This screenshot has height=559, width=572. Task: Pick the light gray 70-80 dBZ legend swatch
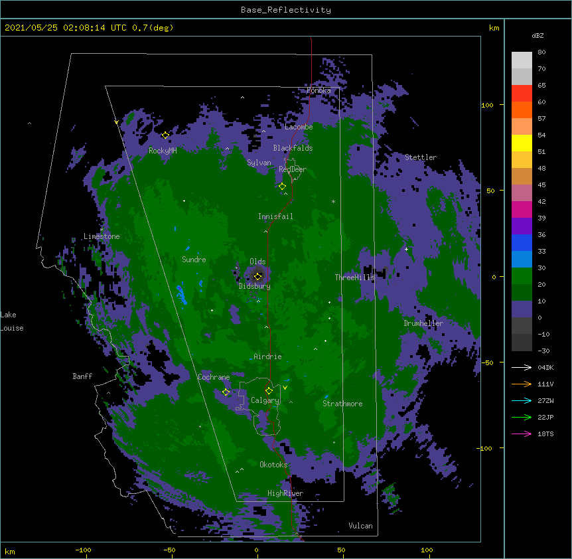(x=522, y=60)
